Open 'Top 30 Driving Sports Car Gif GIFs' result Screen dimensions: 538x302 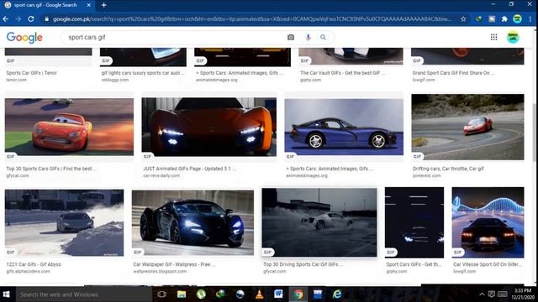tap(303, 264)
